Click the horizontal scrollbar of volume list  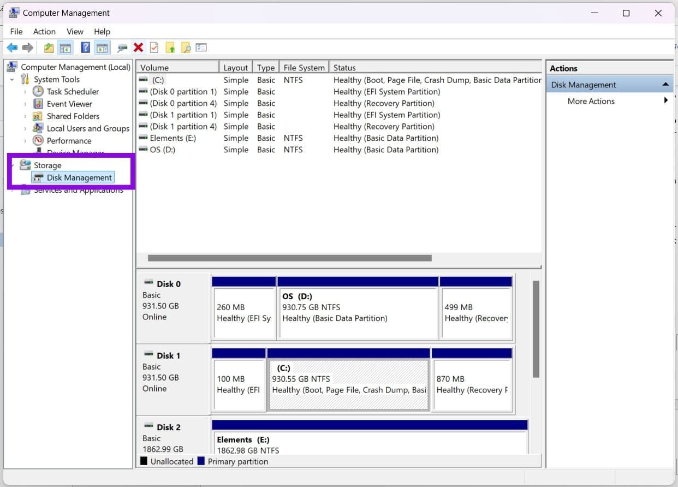(290, 258)
